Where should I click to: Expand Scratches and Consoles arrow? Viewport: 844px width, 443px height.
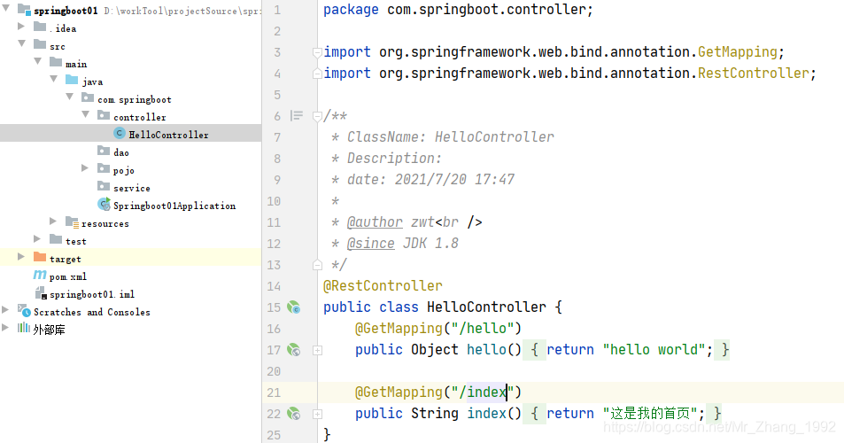pos(4,309)
